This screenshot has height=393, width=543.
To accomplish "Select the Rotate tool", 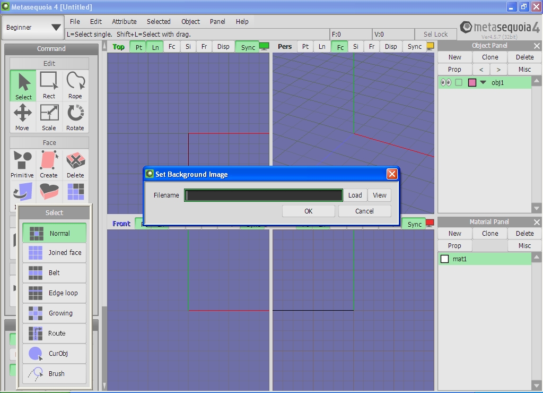I will [75, 117].
